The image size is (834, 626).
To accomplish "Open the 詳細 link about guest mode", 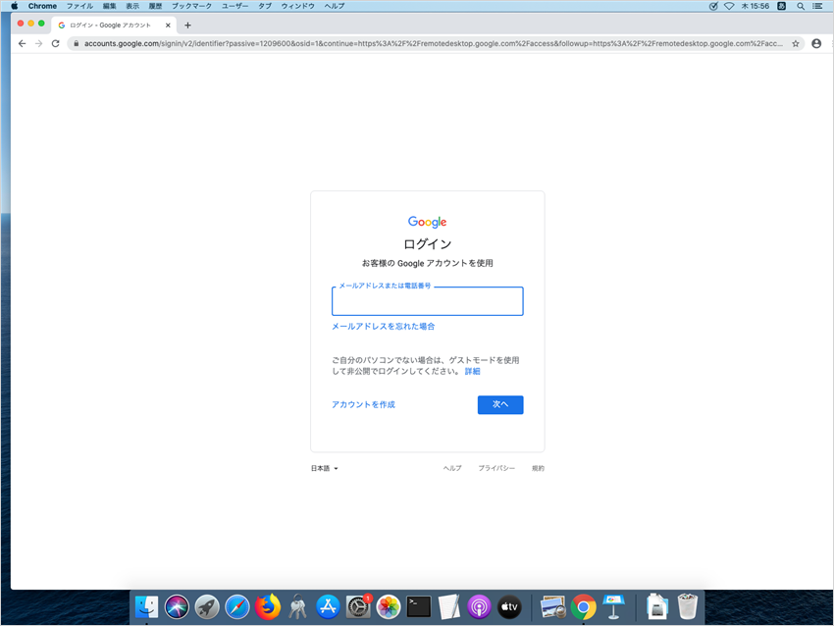I will tap(472, 371).
